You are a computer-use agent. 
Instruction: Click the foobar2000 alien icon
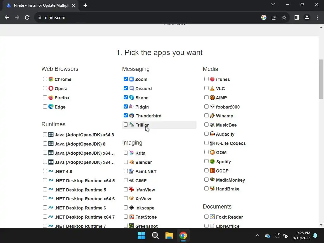[212, 106]
